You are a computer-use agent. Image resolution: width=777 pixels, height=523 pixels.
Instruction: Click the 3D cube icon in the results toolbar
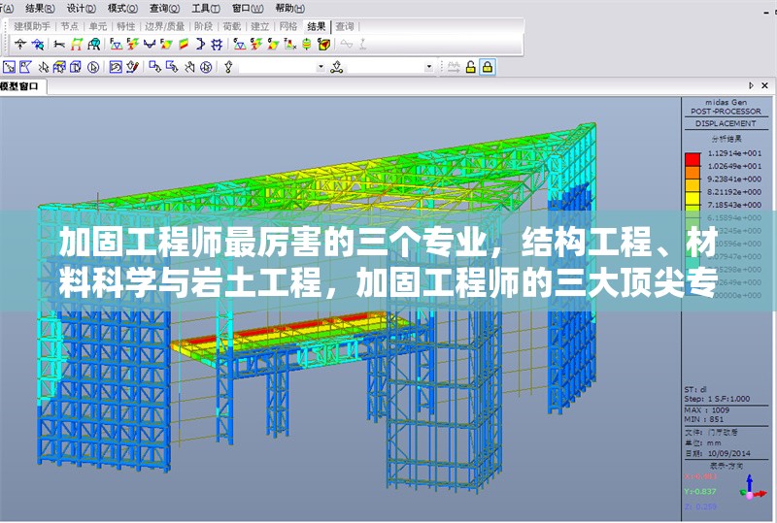point(323,44)
